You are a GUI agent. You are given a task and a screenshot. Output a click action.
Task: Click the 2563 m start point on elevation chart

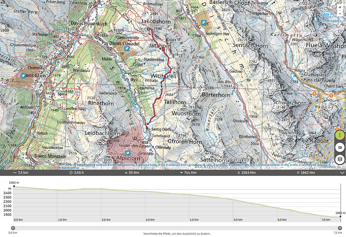tap(14, 186)
